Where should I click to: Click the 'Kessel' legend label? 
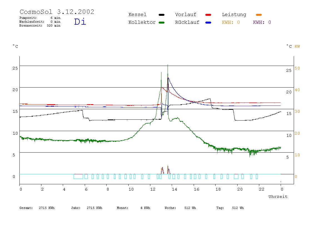tap(138, 15)
